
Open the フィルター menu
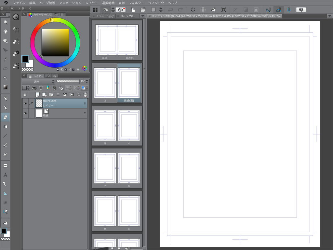[137, 3]
